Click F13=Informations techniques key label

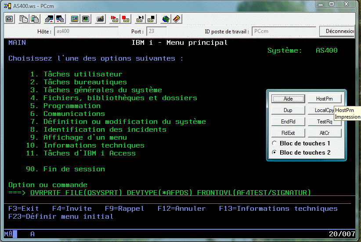pyautogui.click(x=278, y=209)
